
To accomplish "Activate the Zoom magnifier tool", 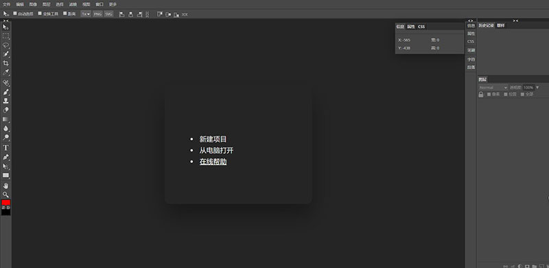I will click(x=5, y=195).
